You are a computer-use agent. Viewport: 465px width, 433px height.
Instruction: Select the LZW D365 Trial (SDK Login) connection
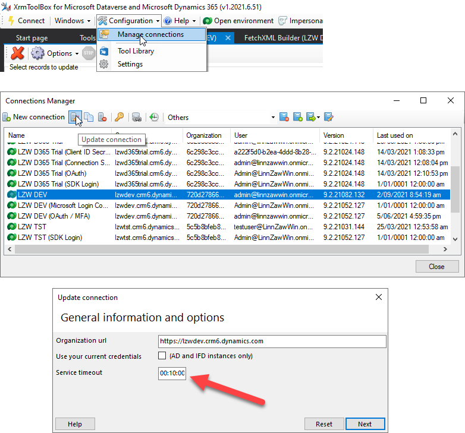tap(228, 184)
